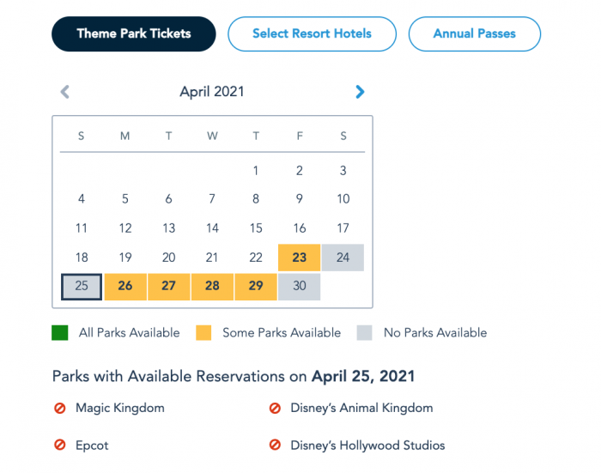Click green All Parks Available swatch
Screen dimensions: 601x473
point(61,333)
